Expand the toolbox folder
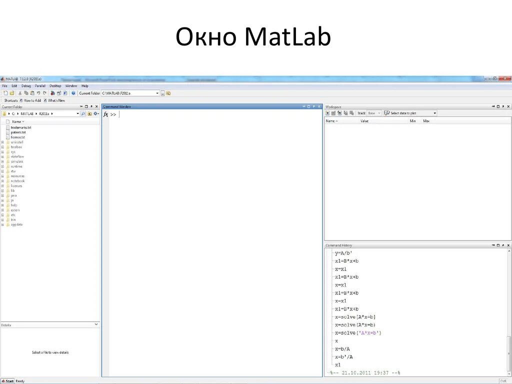The width and height of the screenshot is (512, 384). coord(2,147)
